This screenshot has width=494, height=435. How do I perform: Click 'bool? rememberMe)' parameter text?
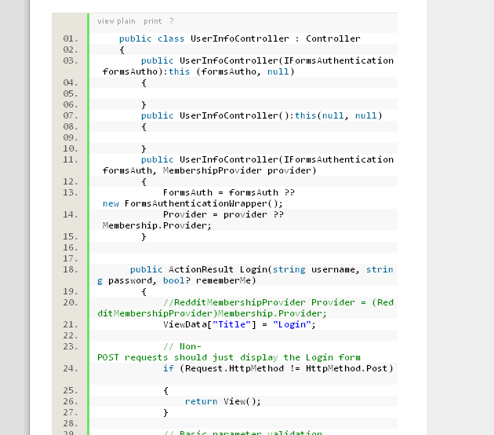tap(209, 281)
